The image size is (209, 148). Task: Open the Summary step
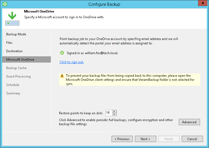tap(13, 93)
